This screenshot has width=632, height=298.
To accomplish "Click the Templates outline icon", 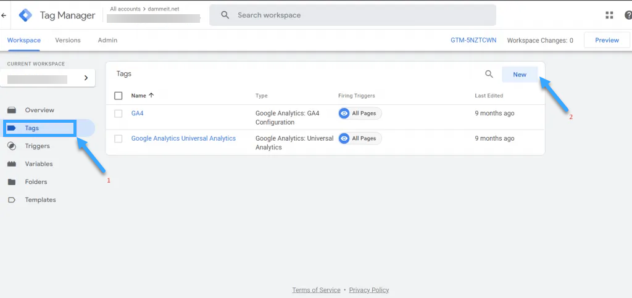I will click(x=12, y=200).
